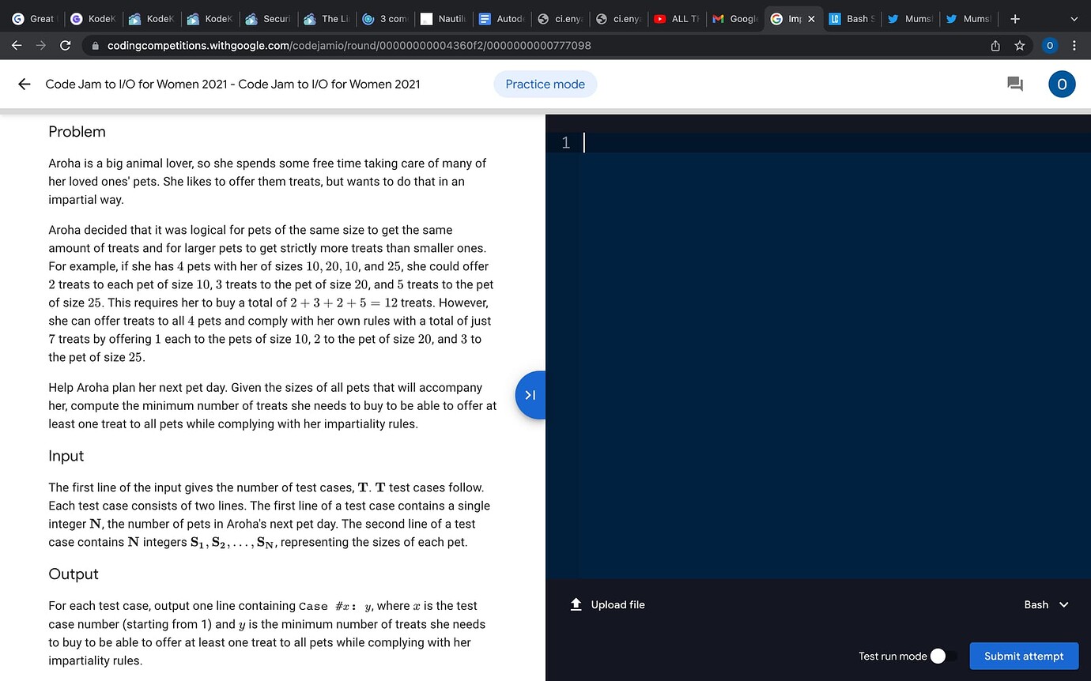The height and width of the screenshot is (681, 1091).
Task: Open the questions chat bubble icon
Action: point(1015,84)
